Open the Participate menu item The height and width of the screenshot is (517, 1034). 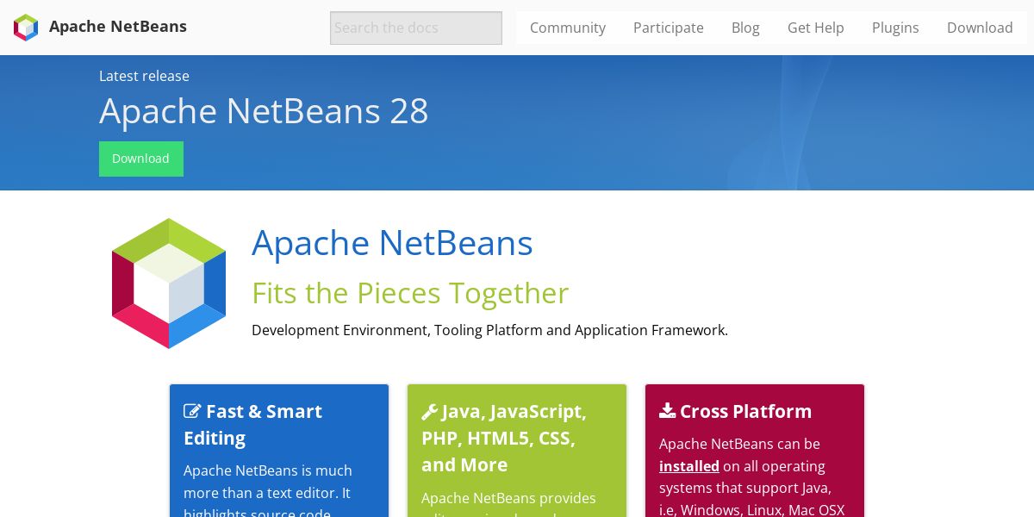669,28
